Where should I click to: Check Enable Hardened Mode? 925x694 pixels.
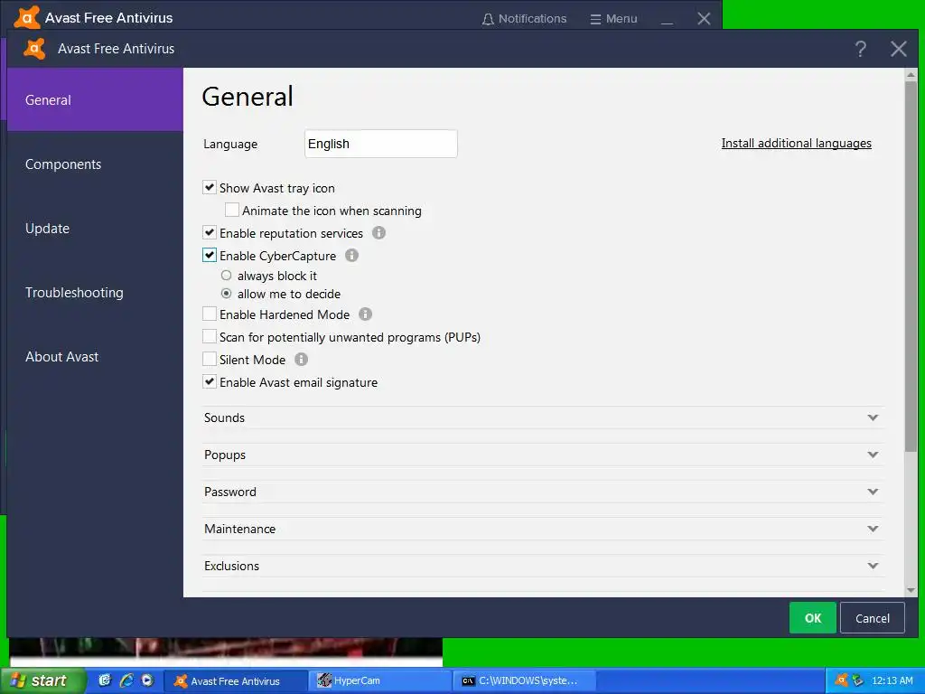pos(210,314)
